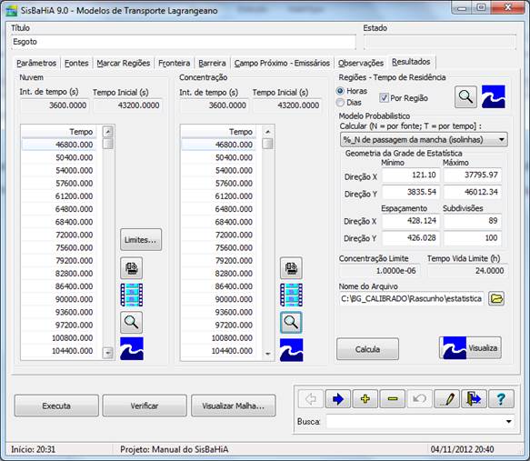Viewport: 530px width, 461px height.
Task: Remove the record with minus icon
Action: [x=393, y=399]
